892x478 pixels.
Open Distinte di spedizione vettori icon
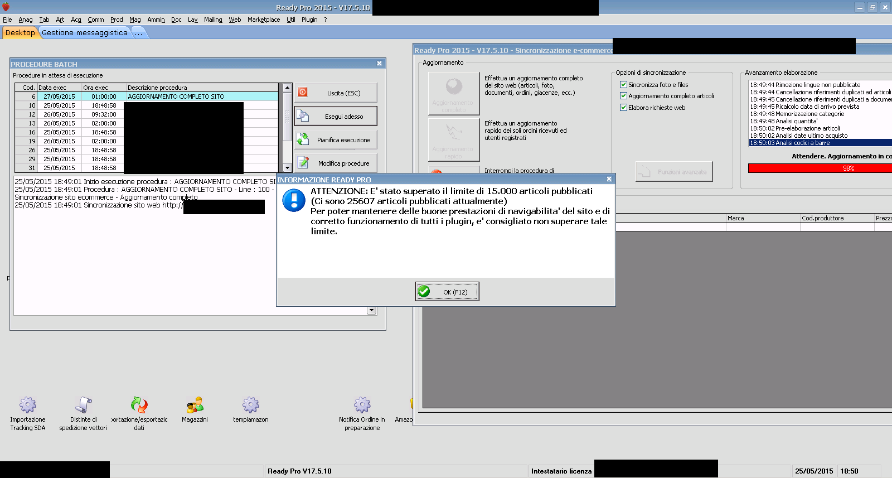[83, 413]
